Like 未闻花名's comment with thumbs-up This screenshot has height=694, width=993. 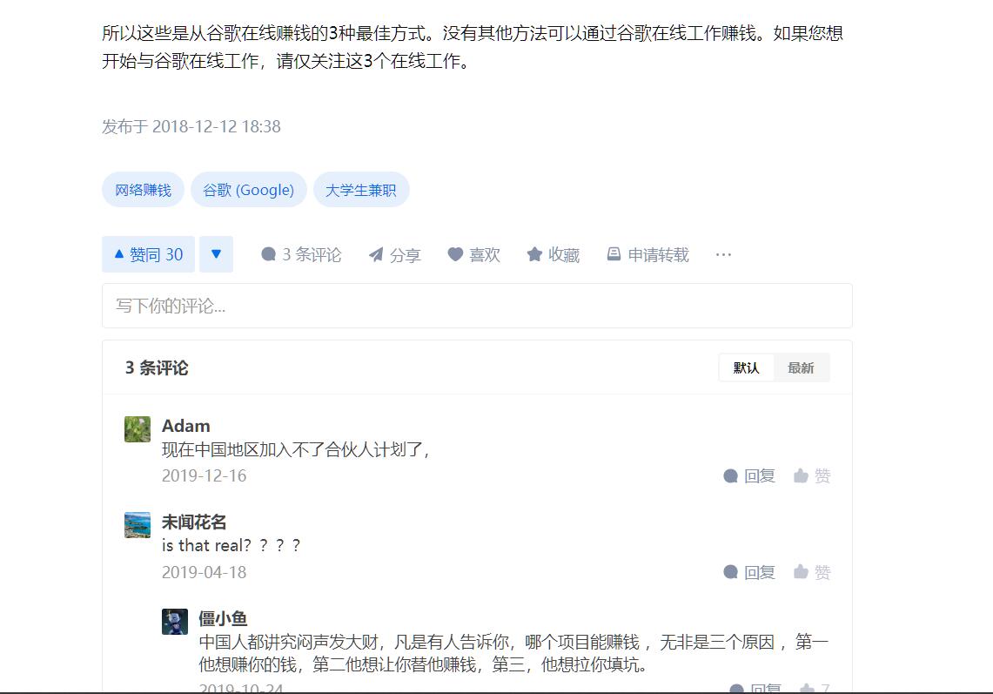pos(812,572)
